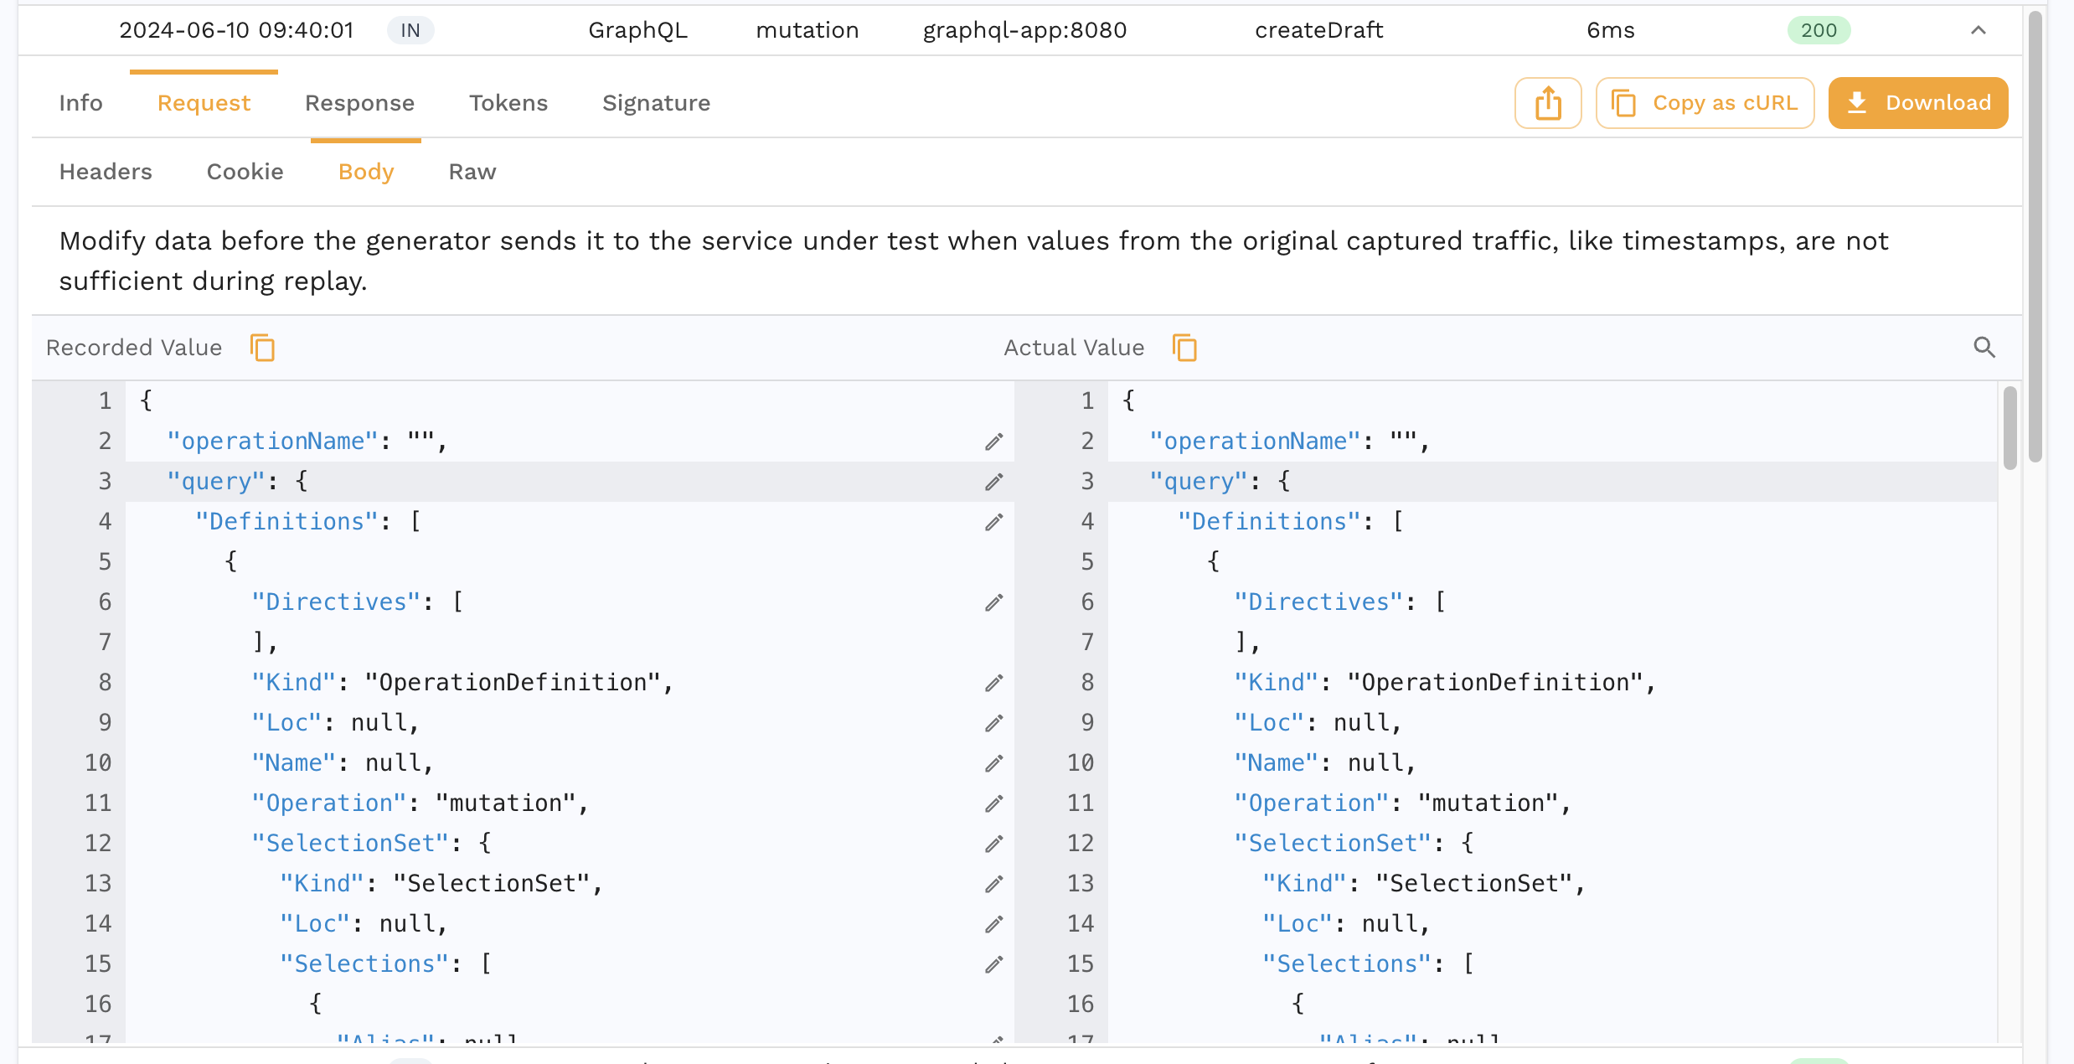
Task: Click the timestamp 2024-06-10 09:40:01
Action: click(x=236, y=30)
